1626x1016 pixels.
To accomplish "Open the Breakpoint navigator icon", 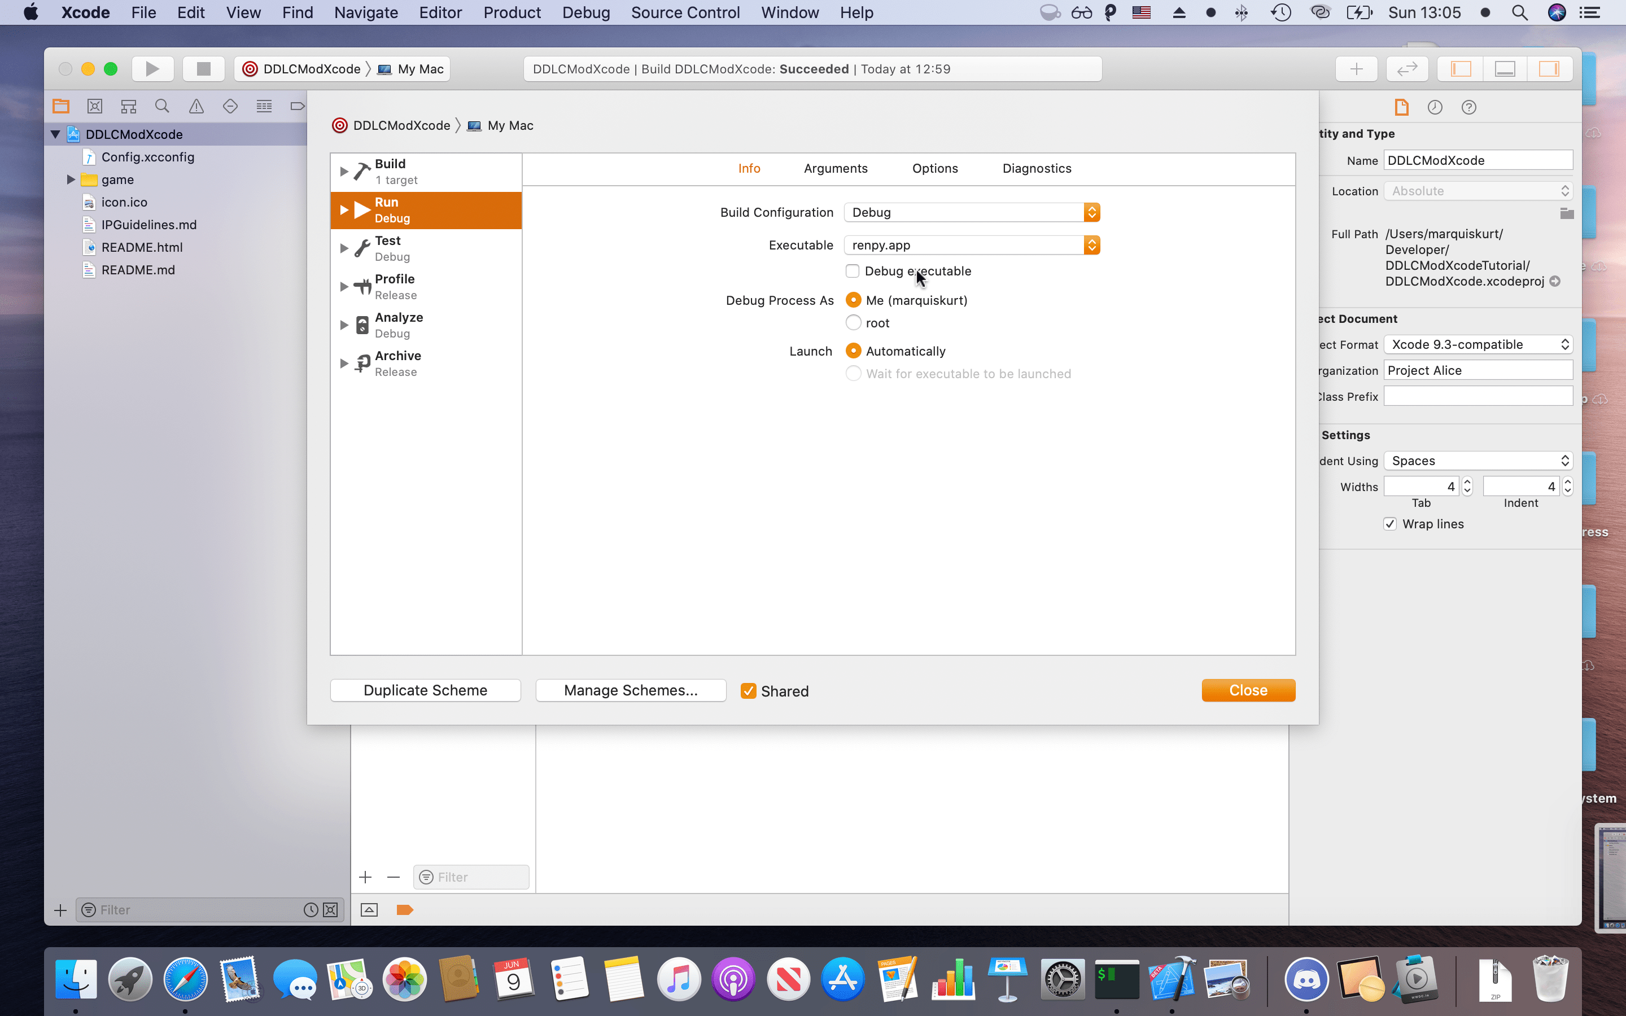I will click(x=297, y=106).
